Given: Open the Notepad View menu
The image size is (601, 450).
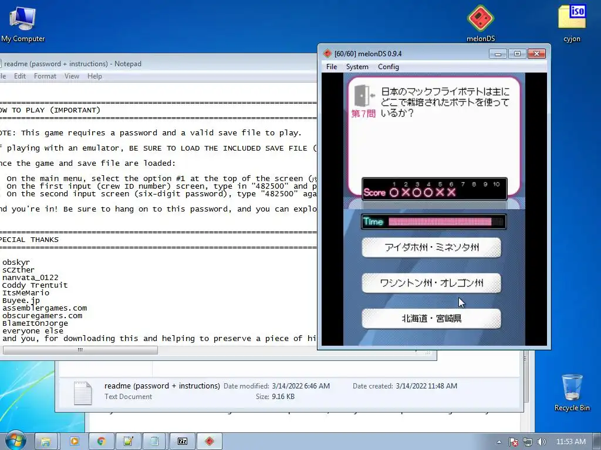Looking at the screenshot, I should 72,76.
